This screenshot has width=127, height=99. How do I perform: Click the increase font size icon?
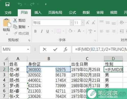(88, 23)
